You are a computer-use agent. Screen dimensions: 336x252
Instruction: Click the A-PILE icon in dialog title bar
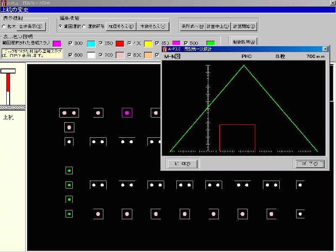(x=165, y=49)
